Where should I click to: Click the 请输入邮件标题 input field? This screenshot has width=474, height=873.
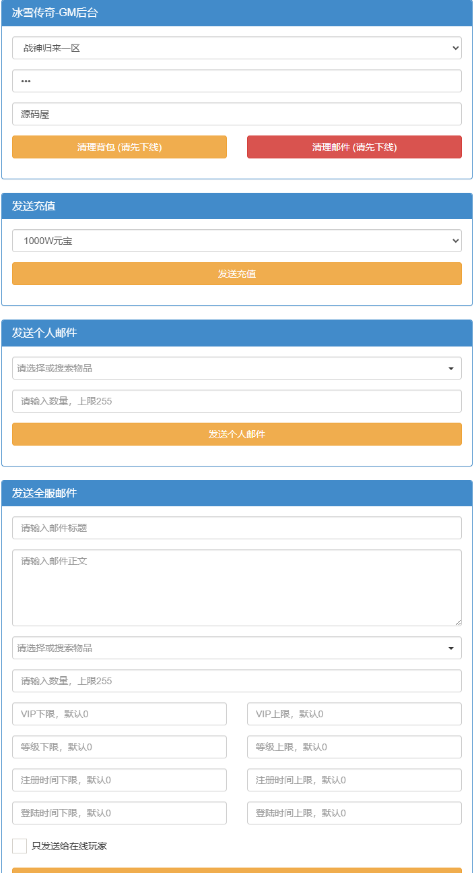(237, 528)
